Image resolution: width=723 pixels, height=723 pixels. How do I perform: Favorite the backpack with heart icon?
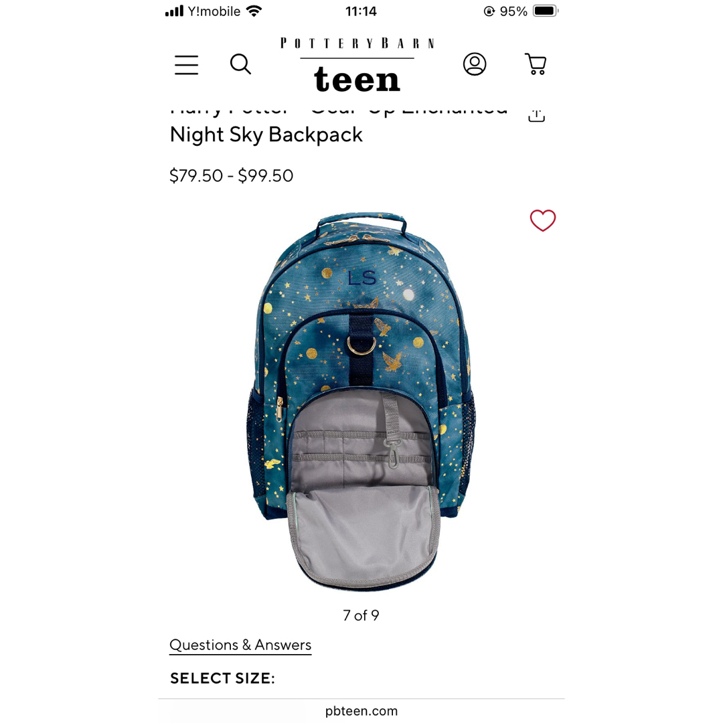point(543,220)
